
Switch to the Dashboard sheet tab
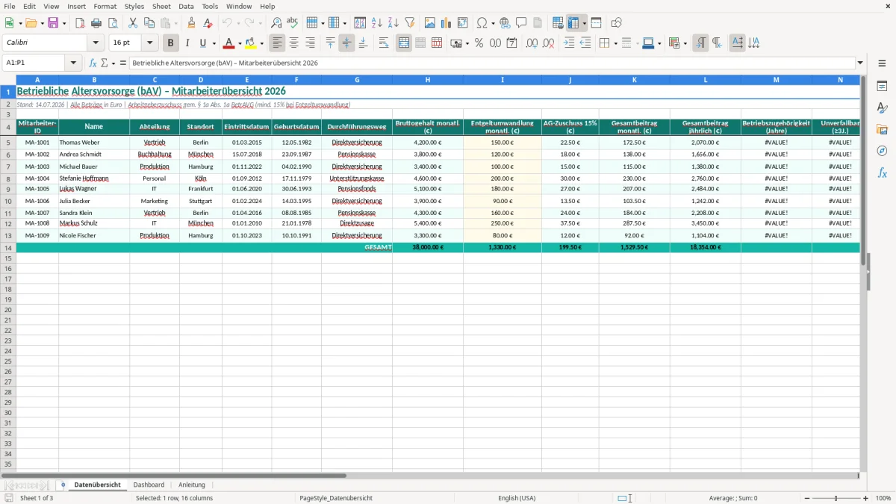pyautogui.click(x=149, y=485)
